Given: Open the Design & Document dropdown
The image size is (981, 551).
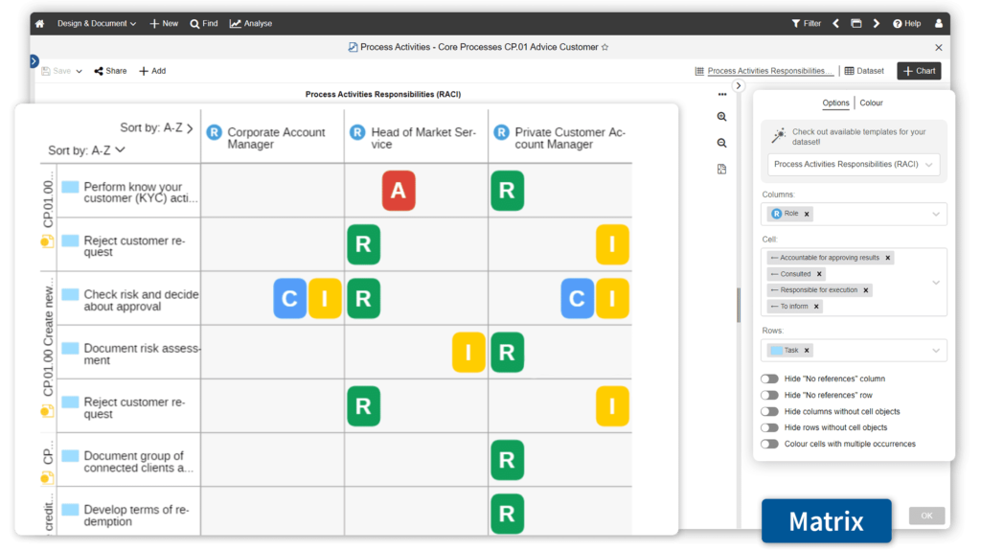Looking at the screenshot, I should click(x=96, y=23).
